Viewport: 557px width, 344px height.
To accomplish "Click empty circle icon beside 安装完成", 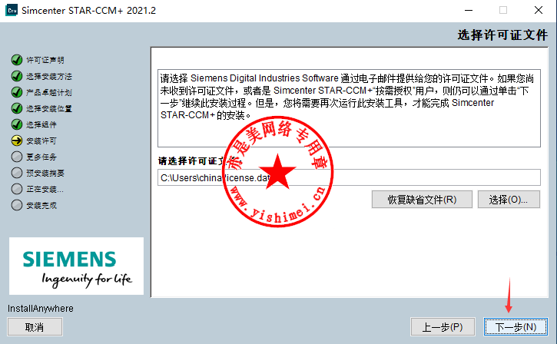I will [x=17, y=205].
